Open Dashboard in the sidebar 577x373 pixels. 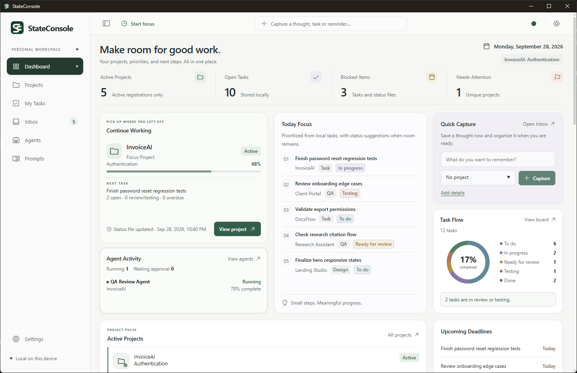pos(45,66)
